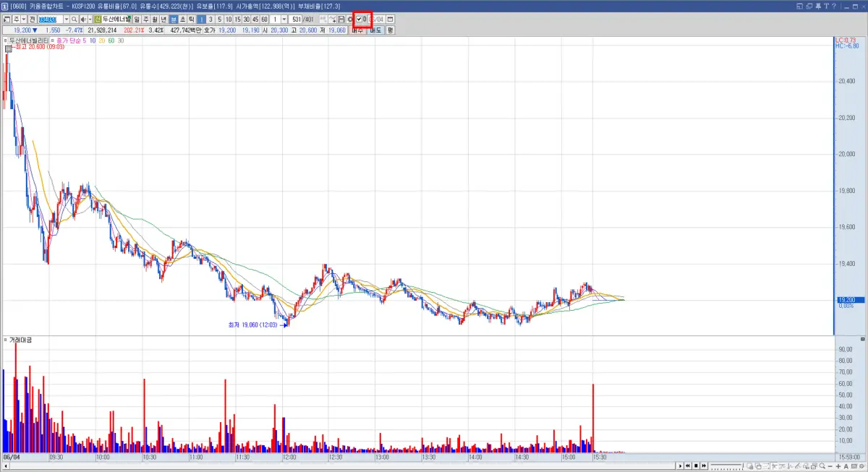Click the 거래대금 indicator label
Image resolution: width=868 pixels, height=472 pixels.
21,340
